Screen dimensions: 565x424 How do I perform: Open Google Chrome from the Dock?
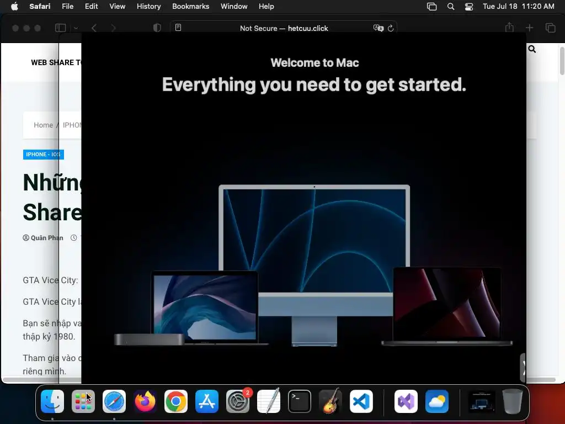(176, 401)
